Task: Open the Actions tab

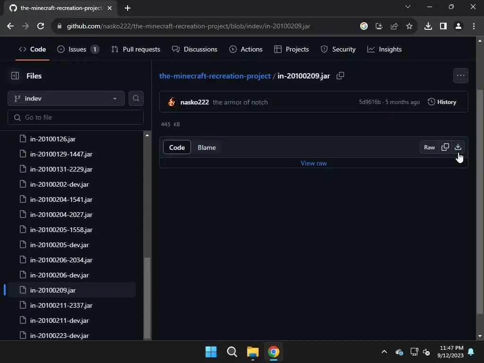Action: click(246, 49)
